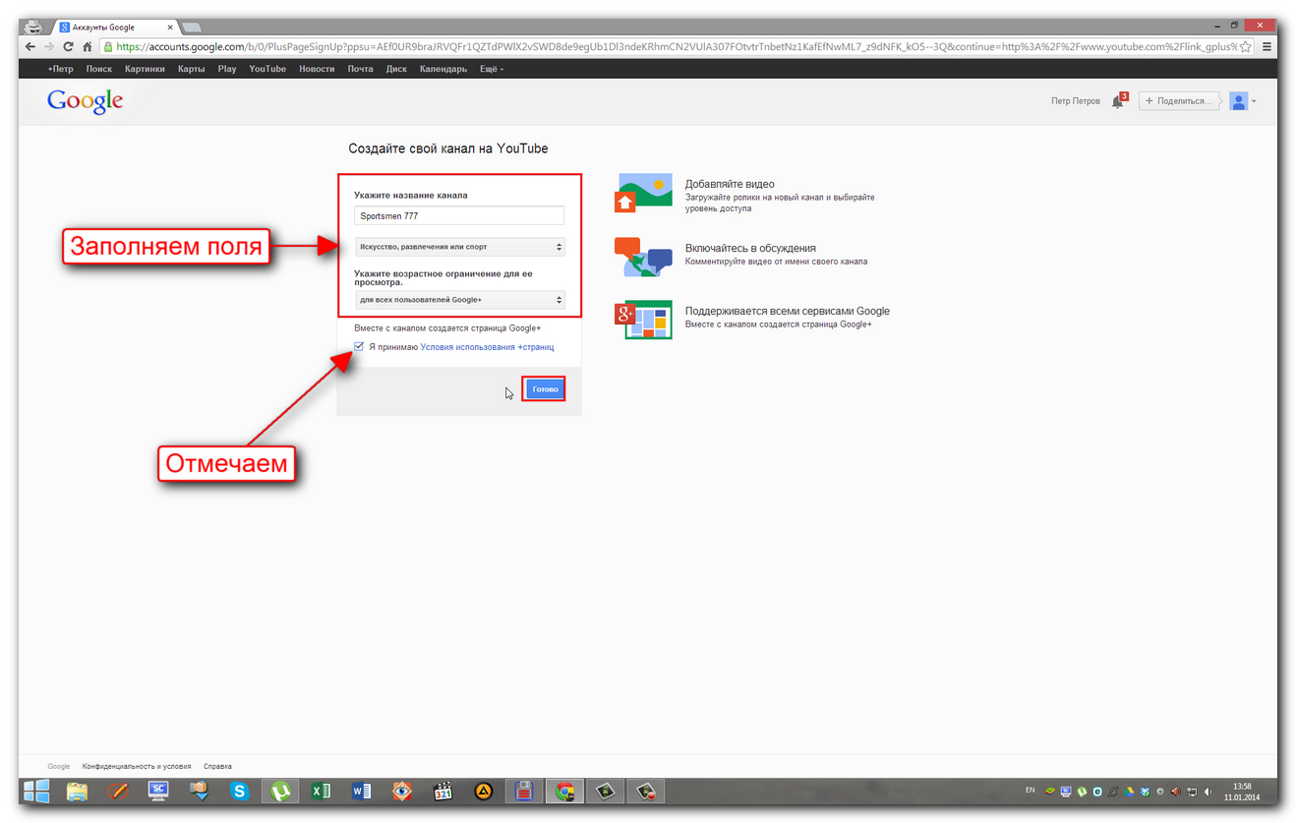This screenshot has height=823, width=1296.
Task: Open 'YouTube' in the Google bar
Action: pos(267,69)
